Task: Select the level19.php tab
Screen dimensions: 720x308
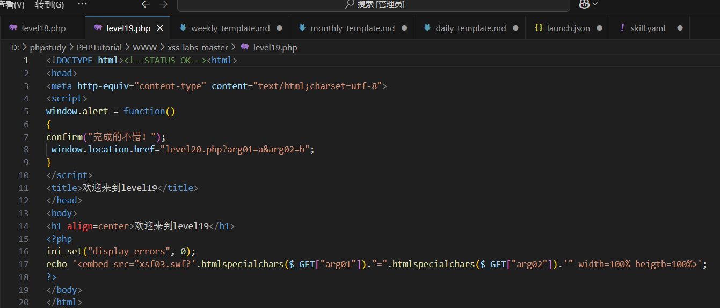Action: (x=128, y=28)
